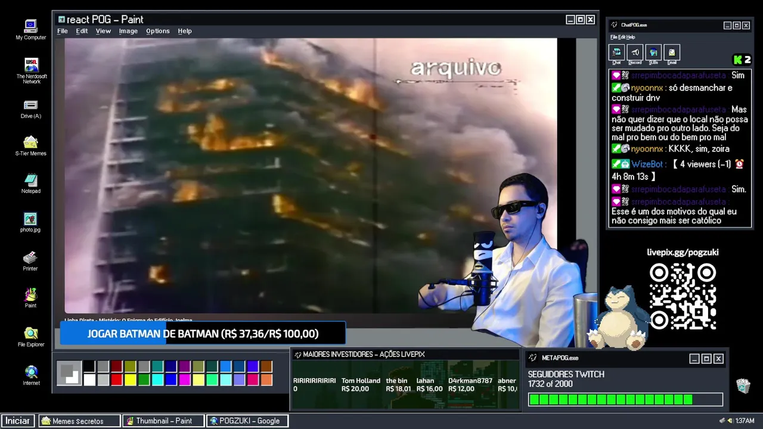Pick the magenta color swatch

185,380
